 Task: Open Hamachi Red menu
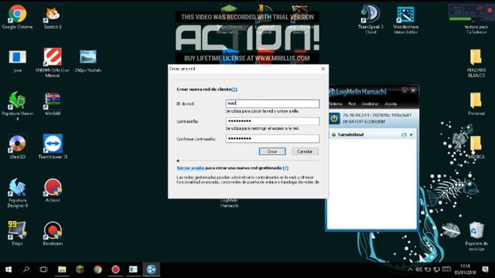352,103
